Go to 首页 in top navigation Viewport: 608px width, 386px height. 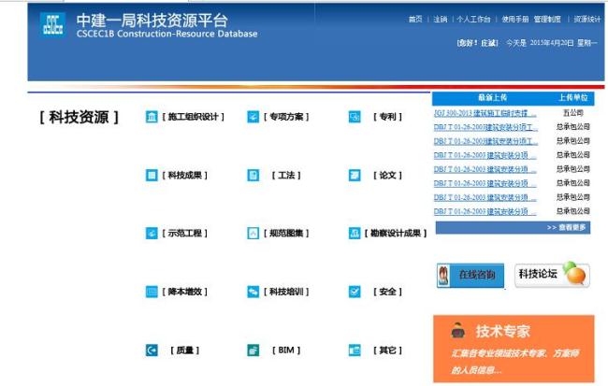[415, 19]
